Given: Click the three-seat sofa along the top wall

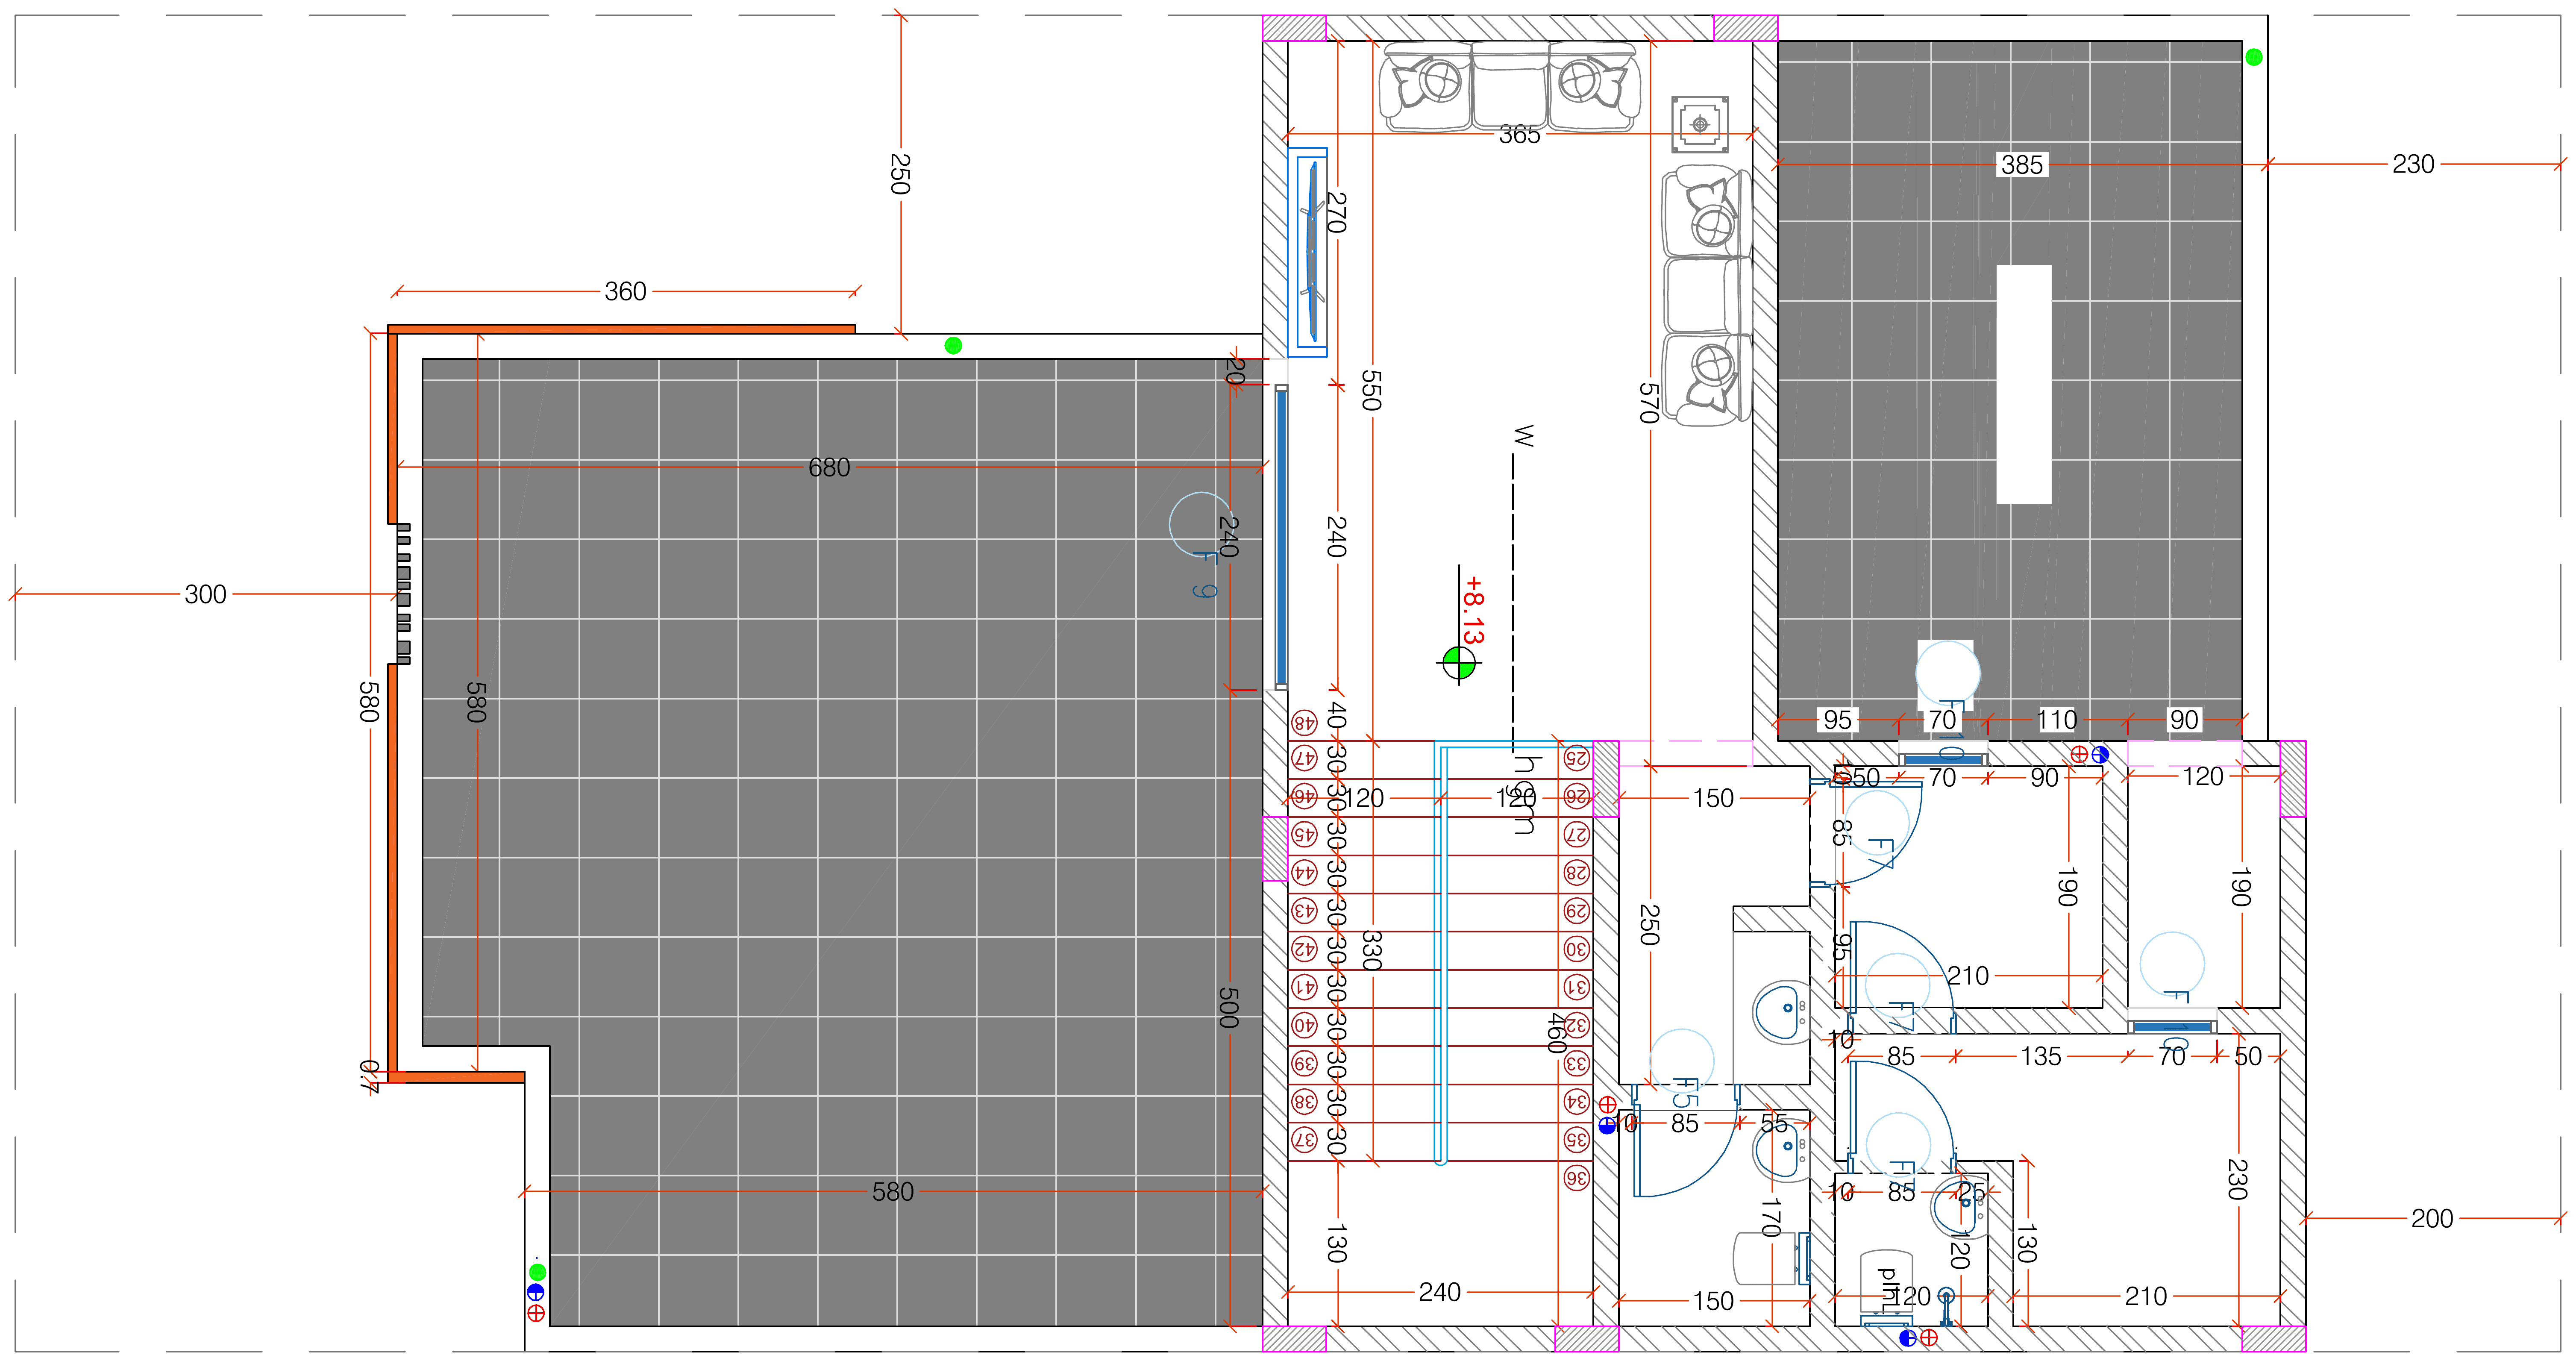Looking at the screenshot, I should point(1510,88).
